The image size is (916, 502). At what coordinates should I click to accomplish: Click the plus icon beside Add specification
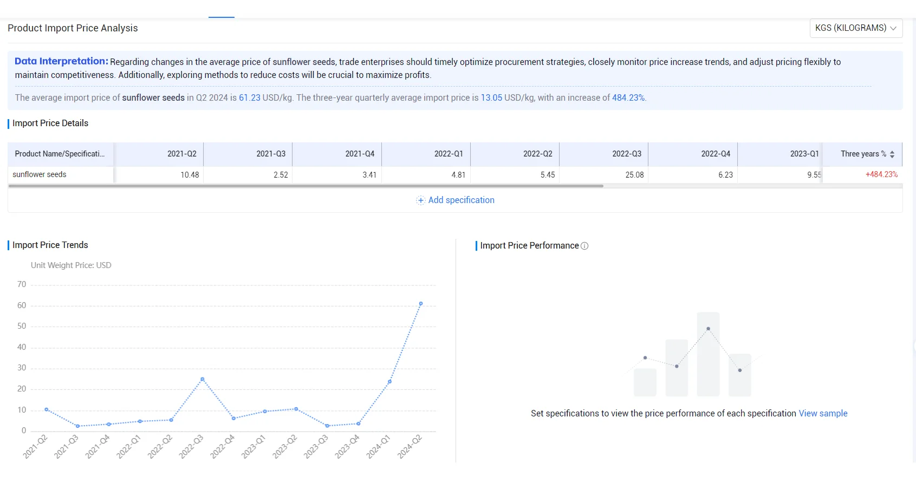(x=420, y=200)
